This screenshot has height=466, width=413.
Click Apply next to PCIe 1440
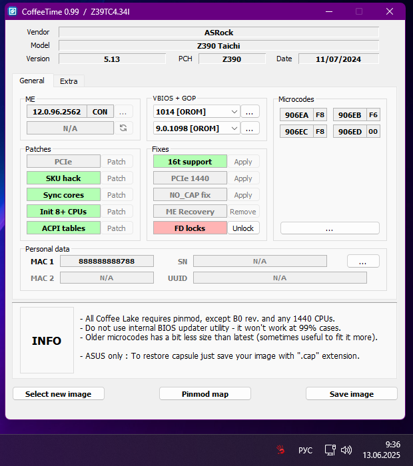click(x=243, y=178)
